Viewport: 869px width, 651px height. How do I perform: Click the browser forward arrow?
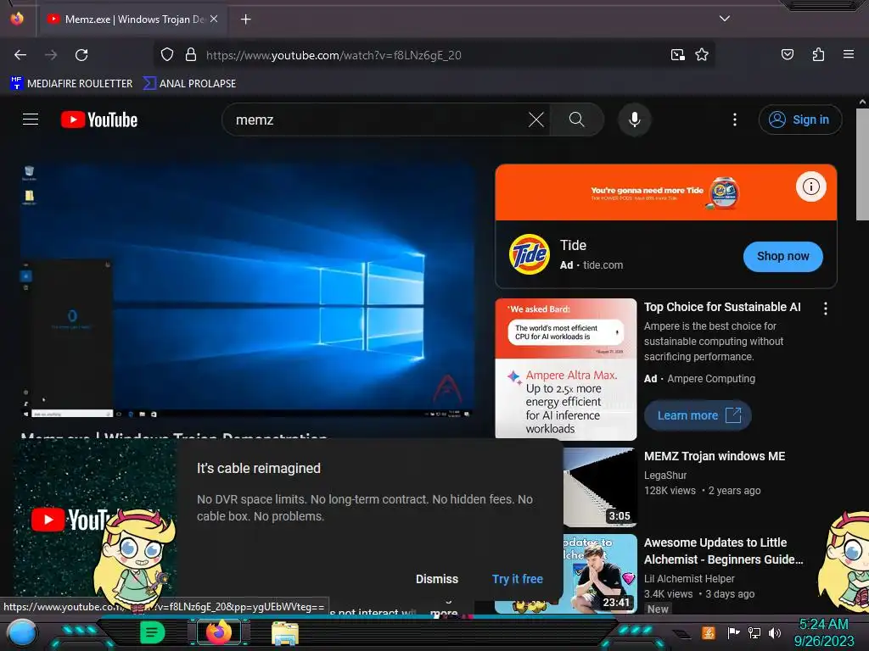pyautogui.click(x=51, y=55)
